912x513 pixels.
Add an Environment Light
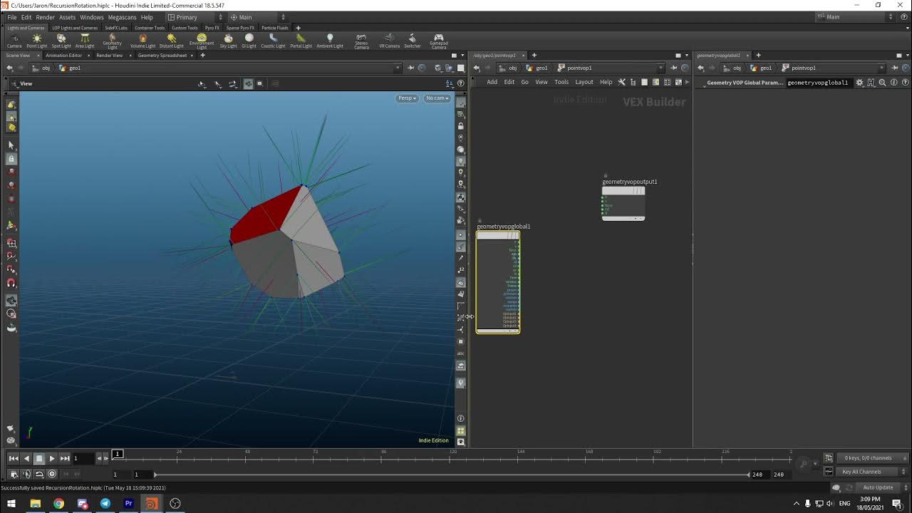pyautogui.click(x=202, y=41)
